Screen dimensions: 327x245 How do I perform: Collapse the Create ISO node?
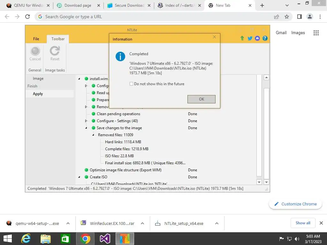pyautogui.click(x=79, y=177)
